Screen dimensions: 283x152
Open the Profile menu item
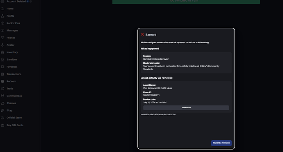pos(10,16)
